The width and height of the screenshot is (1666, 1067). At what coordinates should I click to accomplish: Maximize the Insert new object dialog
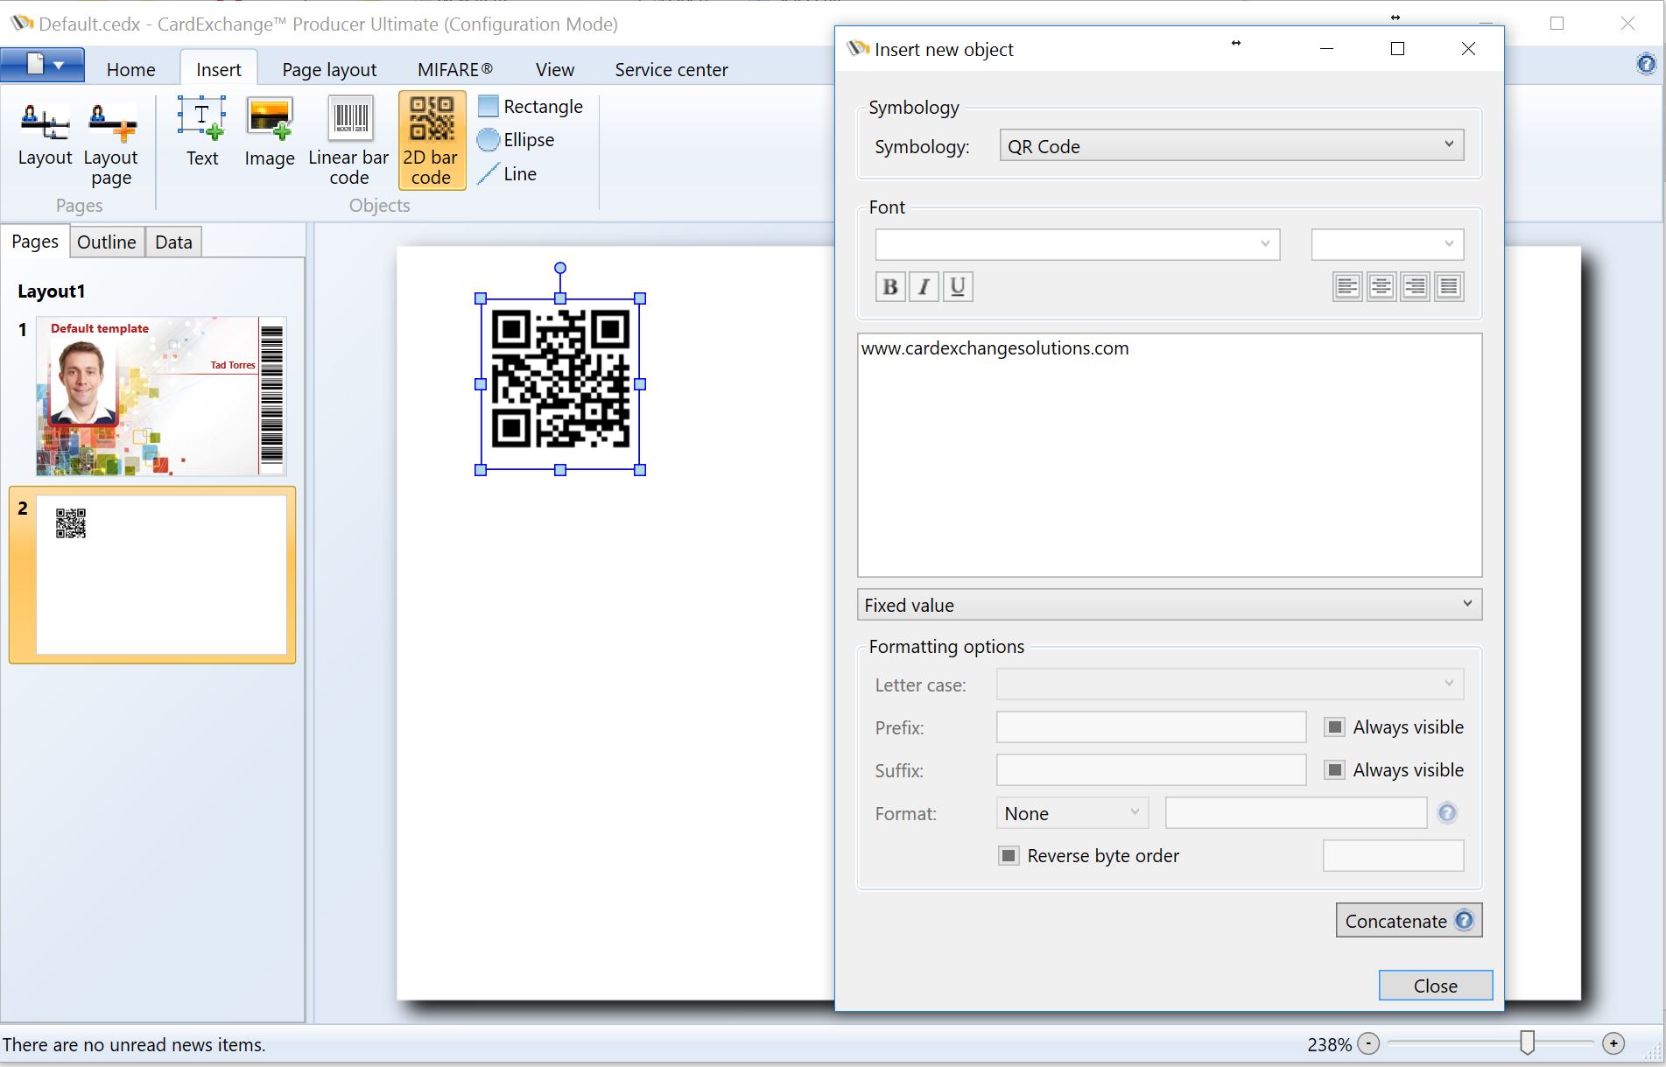tap(1398, 49)
